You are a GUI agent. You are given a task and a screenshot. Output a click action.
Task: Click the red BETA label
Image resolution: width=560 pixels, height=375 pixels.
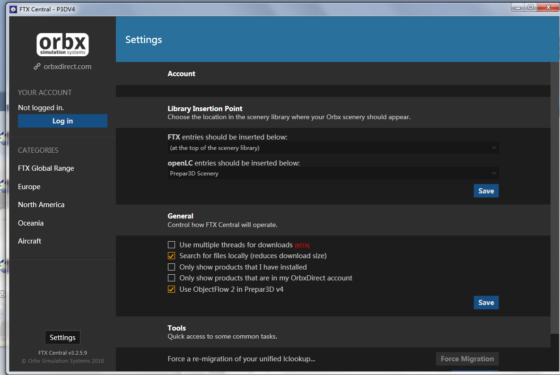[302, 246]
